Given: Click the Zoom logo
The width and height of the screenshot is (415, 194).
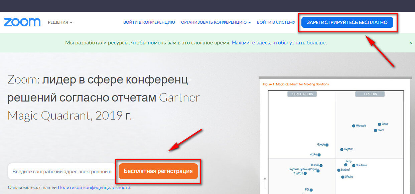Looking at the screenshot, I should point(22,22).
